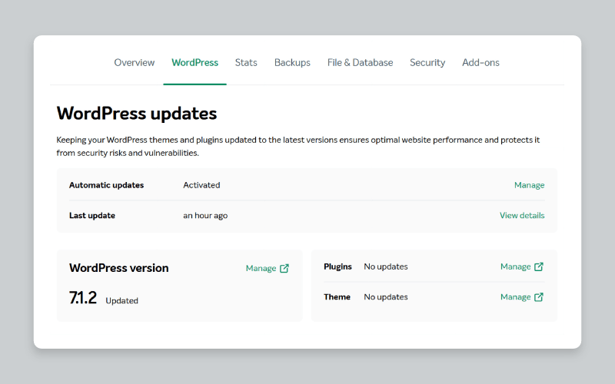
Task: Click external-link icon in Theme row
Action: 539,297
